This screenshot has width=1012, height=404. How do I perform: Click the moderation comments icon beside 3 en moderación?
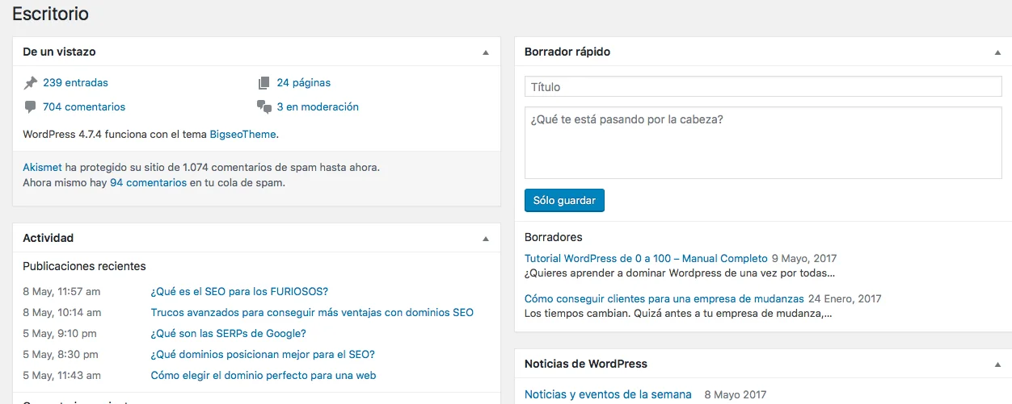point(264,106)
